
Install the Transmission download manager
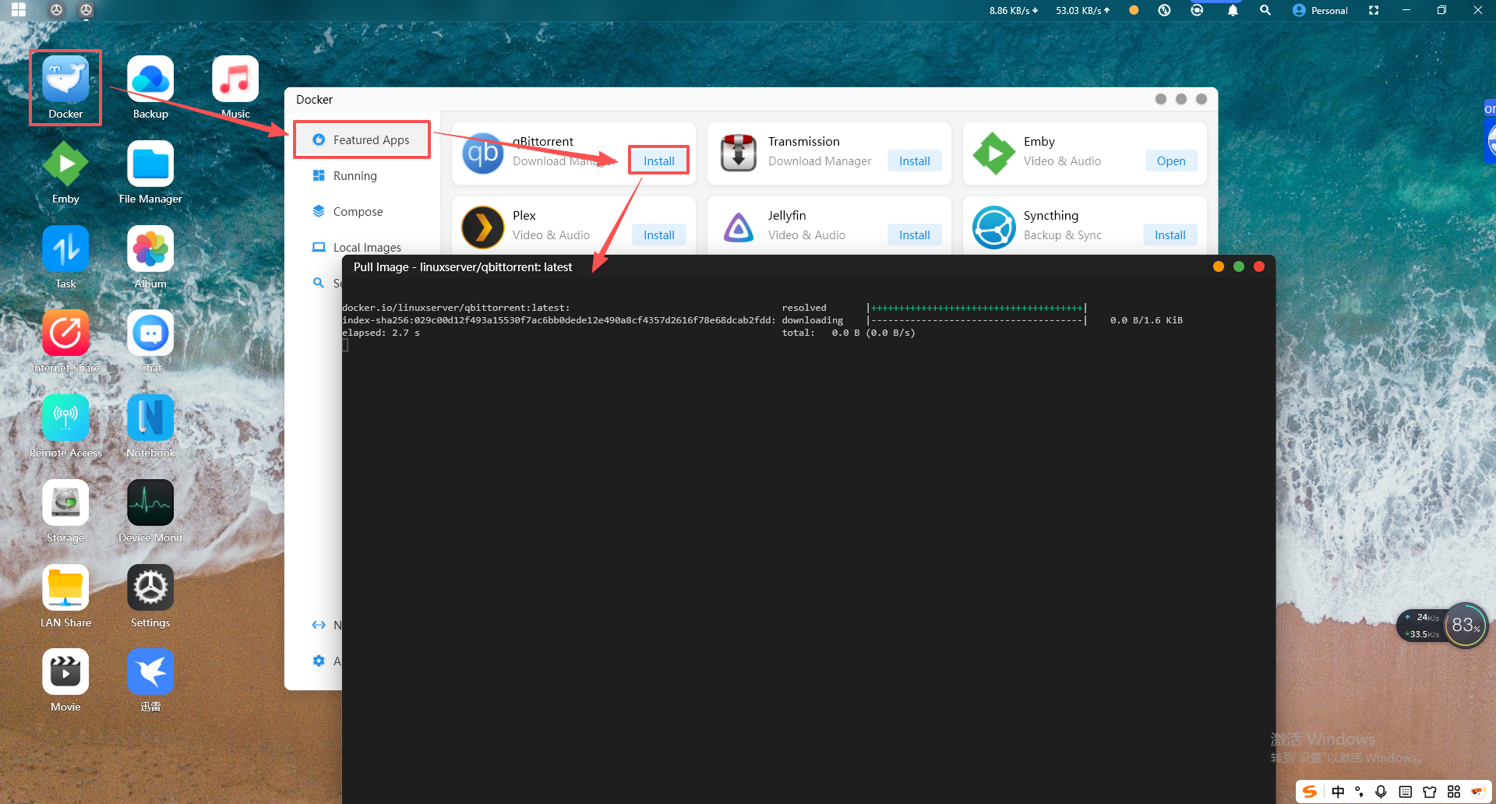tap(915, 160)
